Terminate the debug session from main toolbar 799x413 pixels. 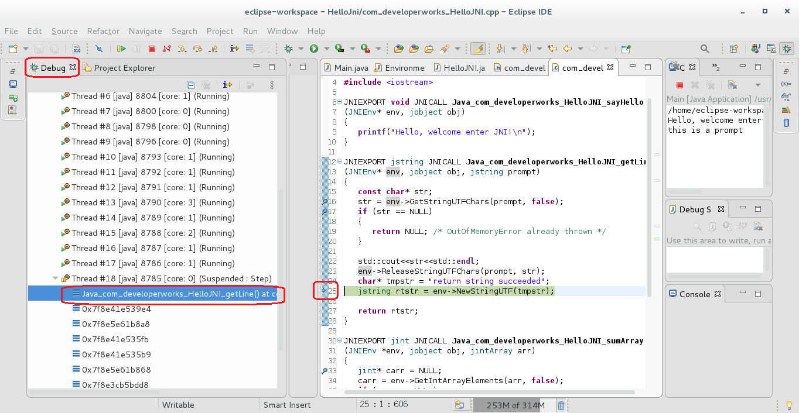click(x=152, y=49)
